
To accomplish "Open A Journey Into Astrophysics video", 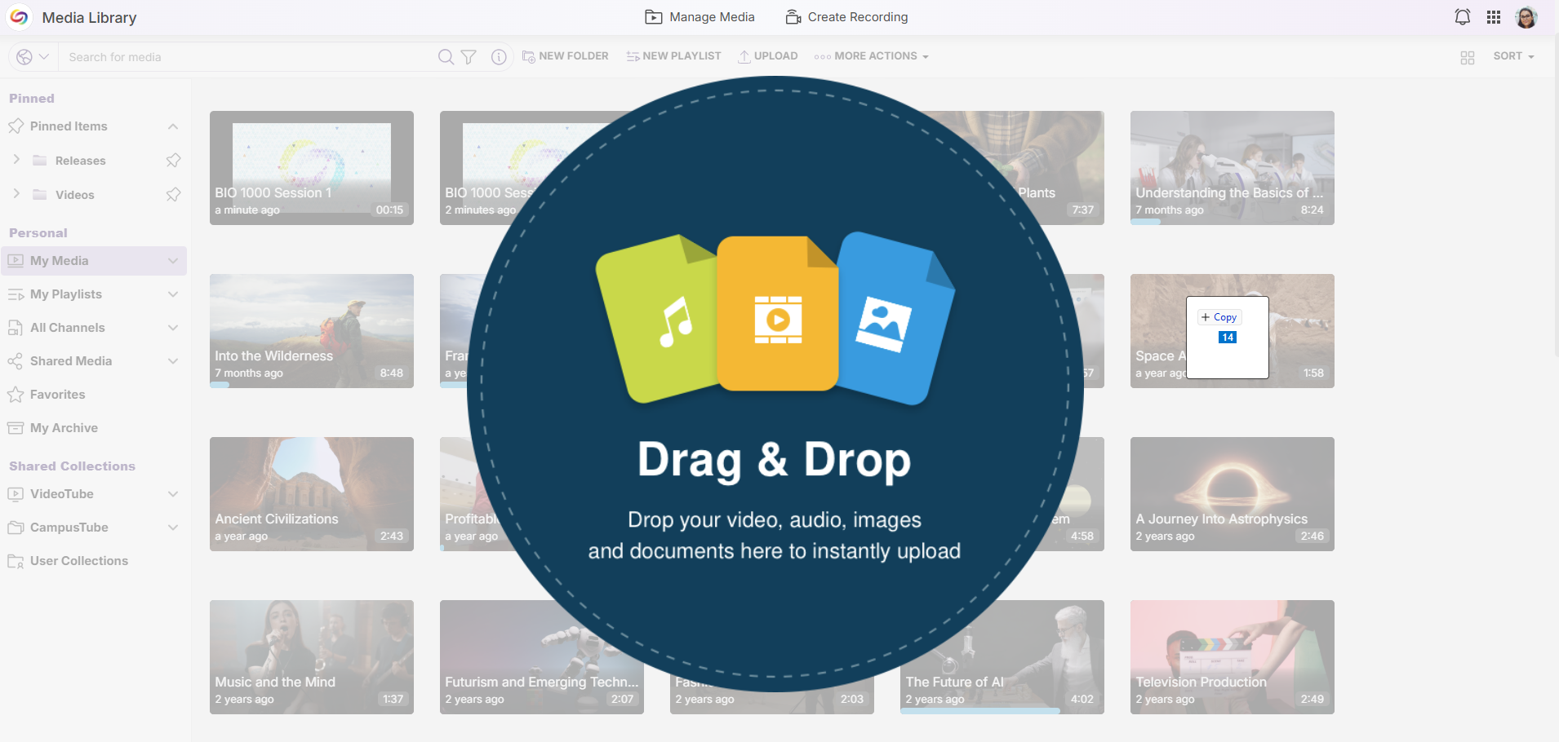I will (x=1233, y=494).
